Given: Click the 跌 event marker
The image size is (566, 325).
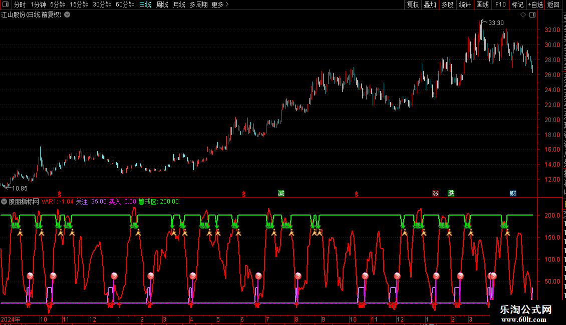Looking at the screenshot, I should point(451,193).
